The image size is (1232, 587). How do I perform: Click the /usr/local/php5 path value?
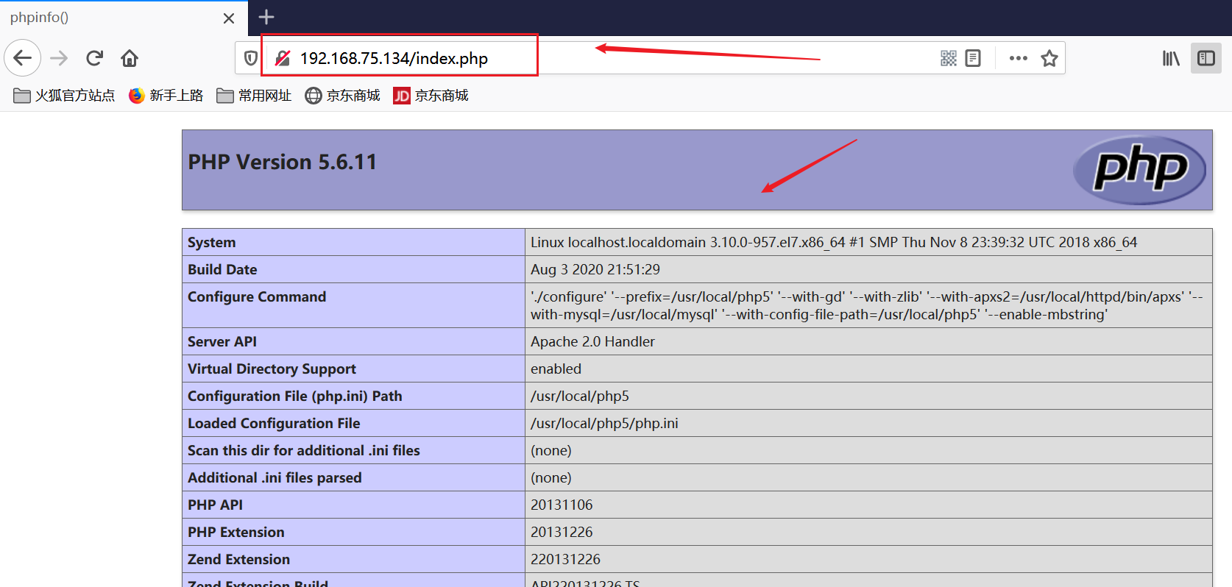pyautogui.click(x=580, y=396)
